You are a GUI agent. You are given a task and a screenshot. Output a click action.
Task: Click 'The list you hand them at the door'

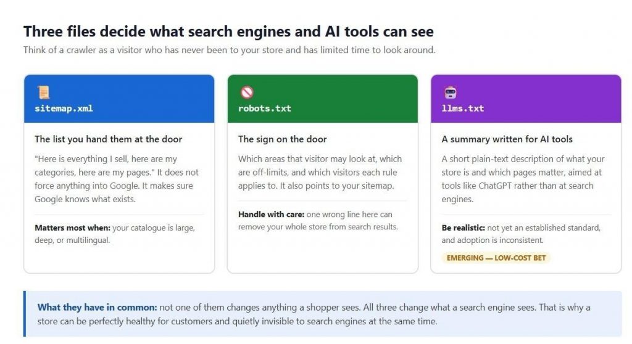[109, 139]
